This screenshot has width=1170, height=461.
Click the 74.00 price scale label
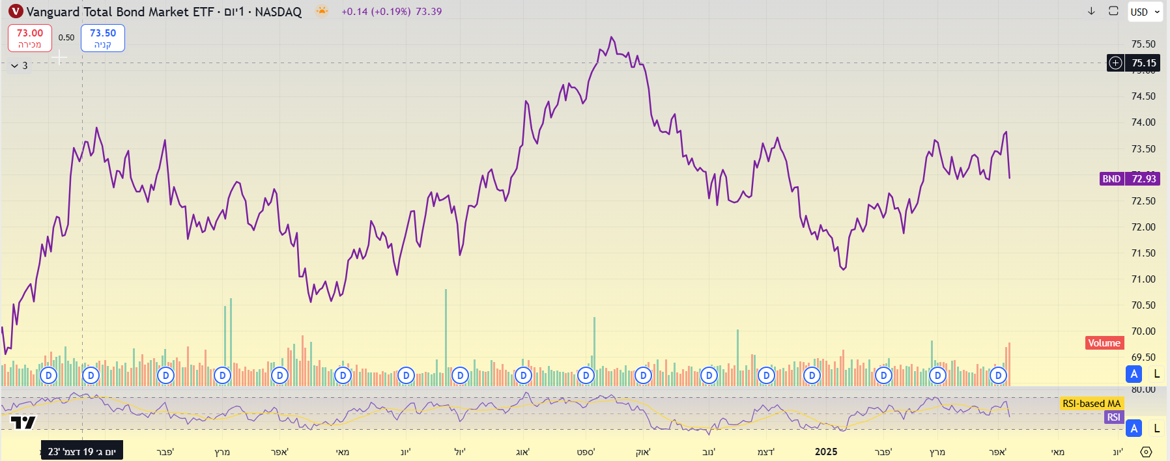pyautogui.click(x=1143, y=122)
